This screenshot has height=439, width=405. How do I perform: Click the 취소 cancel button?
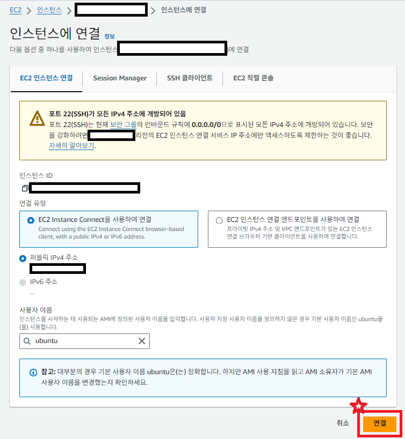pyautogui.click(x=343, y=423)
